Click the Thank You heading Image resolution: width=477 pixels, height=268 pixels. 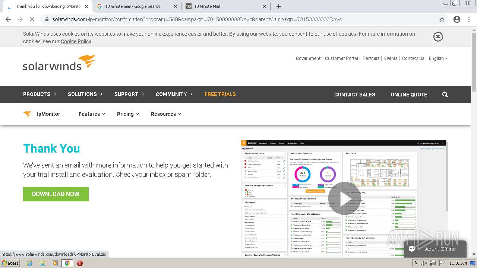tap(51, 149)
